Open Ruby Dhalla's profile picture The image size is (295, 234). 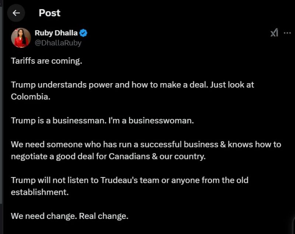pos(21,38)
